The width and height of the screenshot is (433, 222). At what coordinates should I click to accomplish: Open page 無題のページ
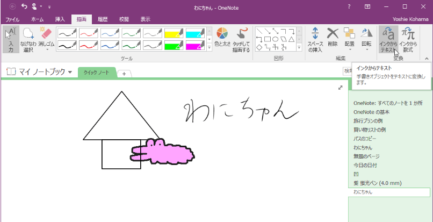tap(366, 156)
